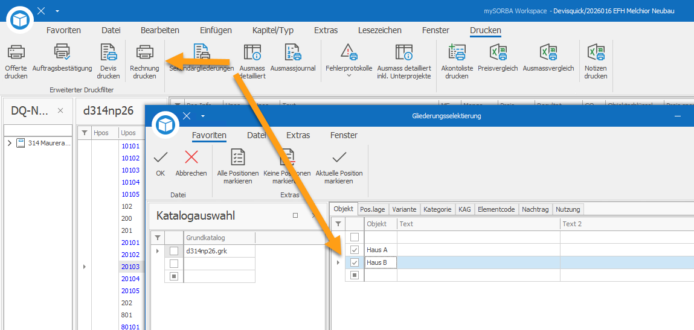The image size is (694, 330).
Task: Click Aktuelle Position markieren
Action: pyautogui.click(x=339, y=167)
